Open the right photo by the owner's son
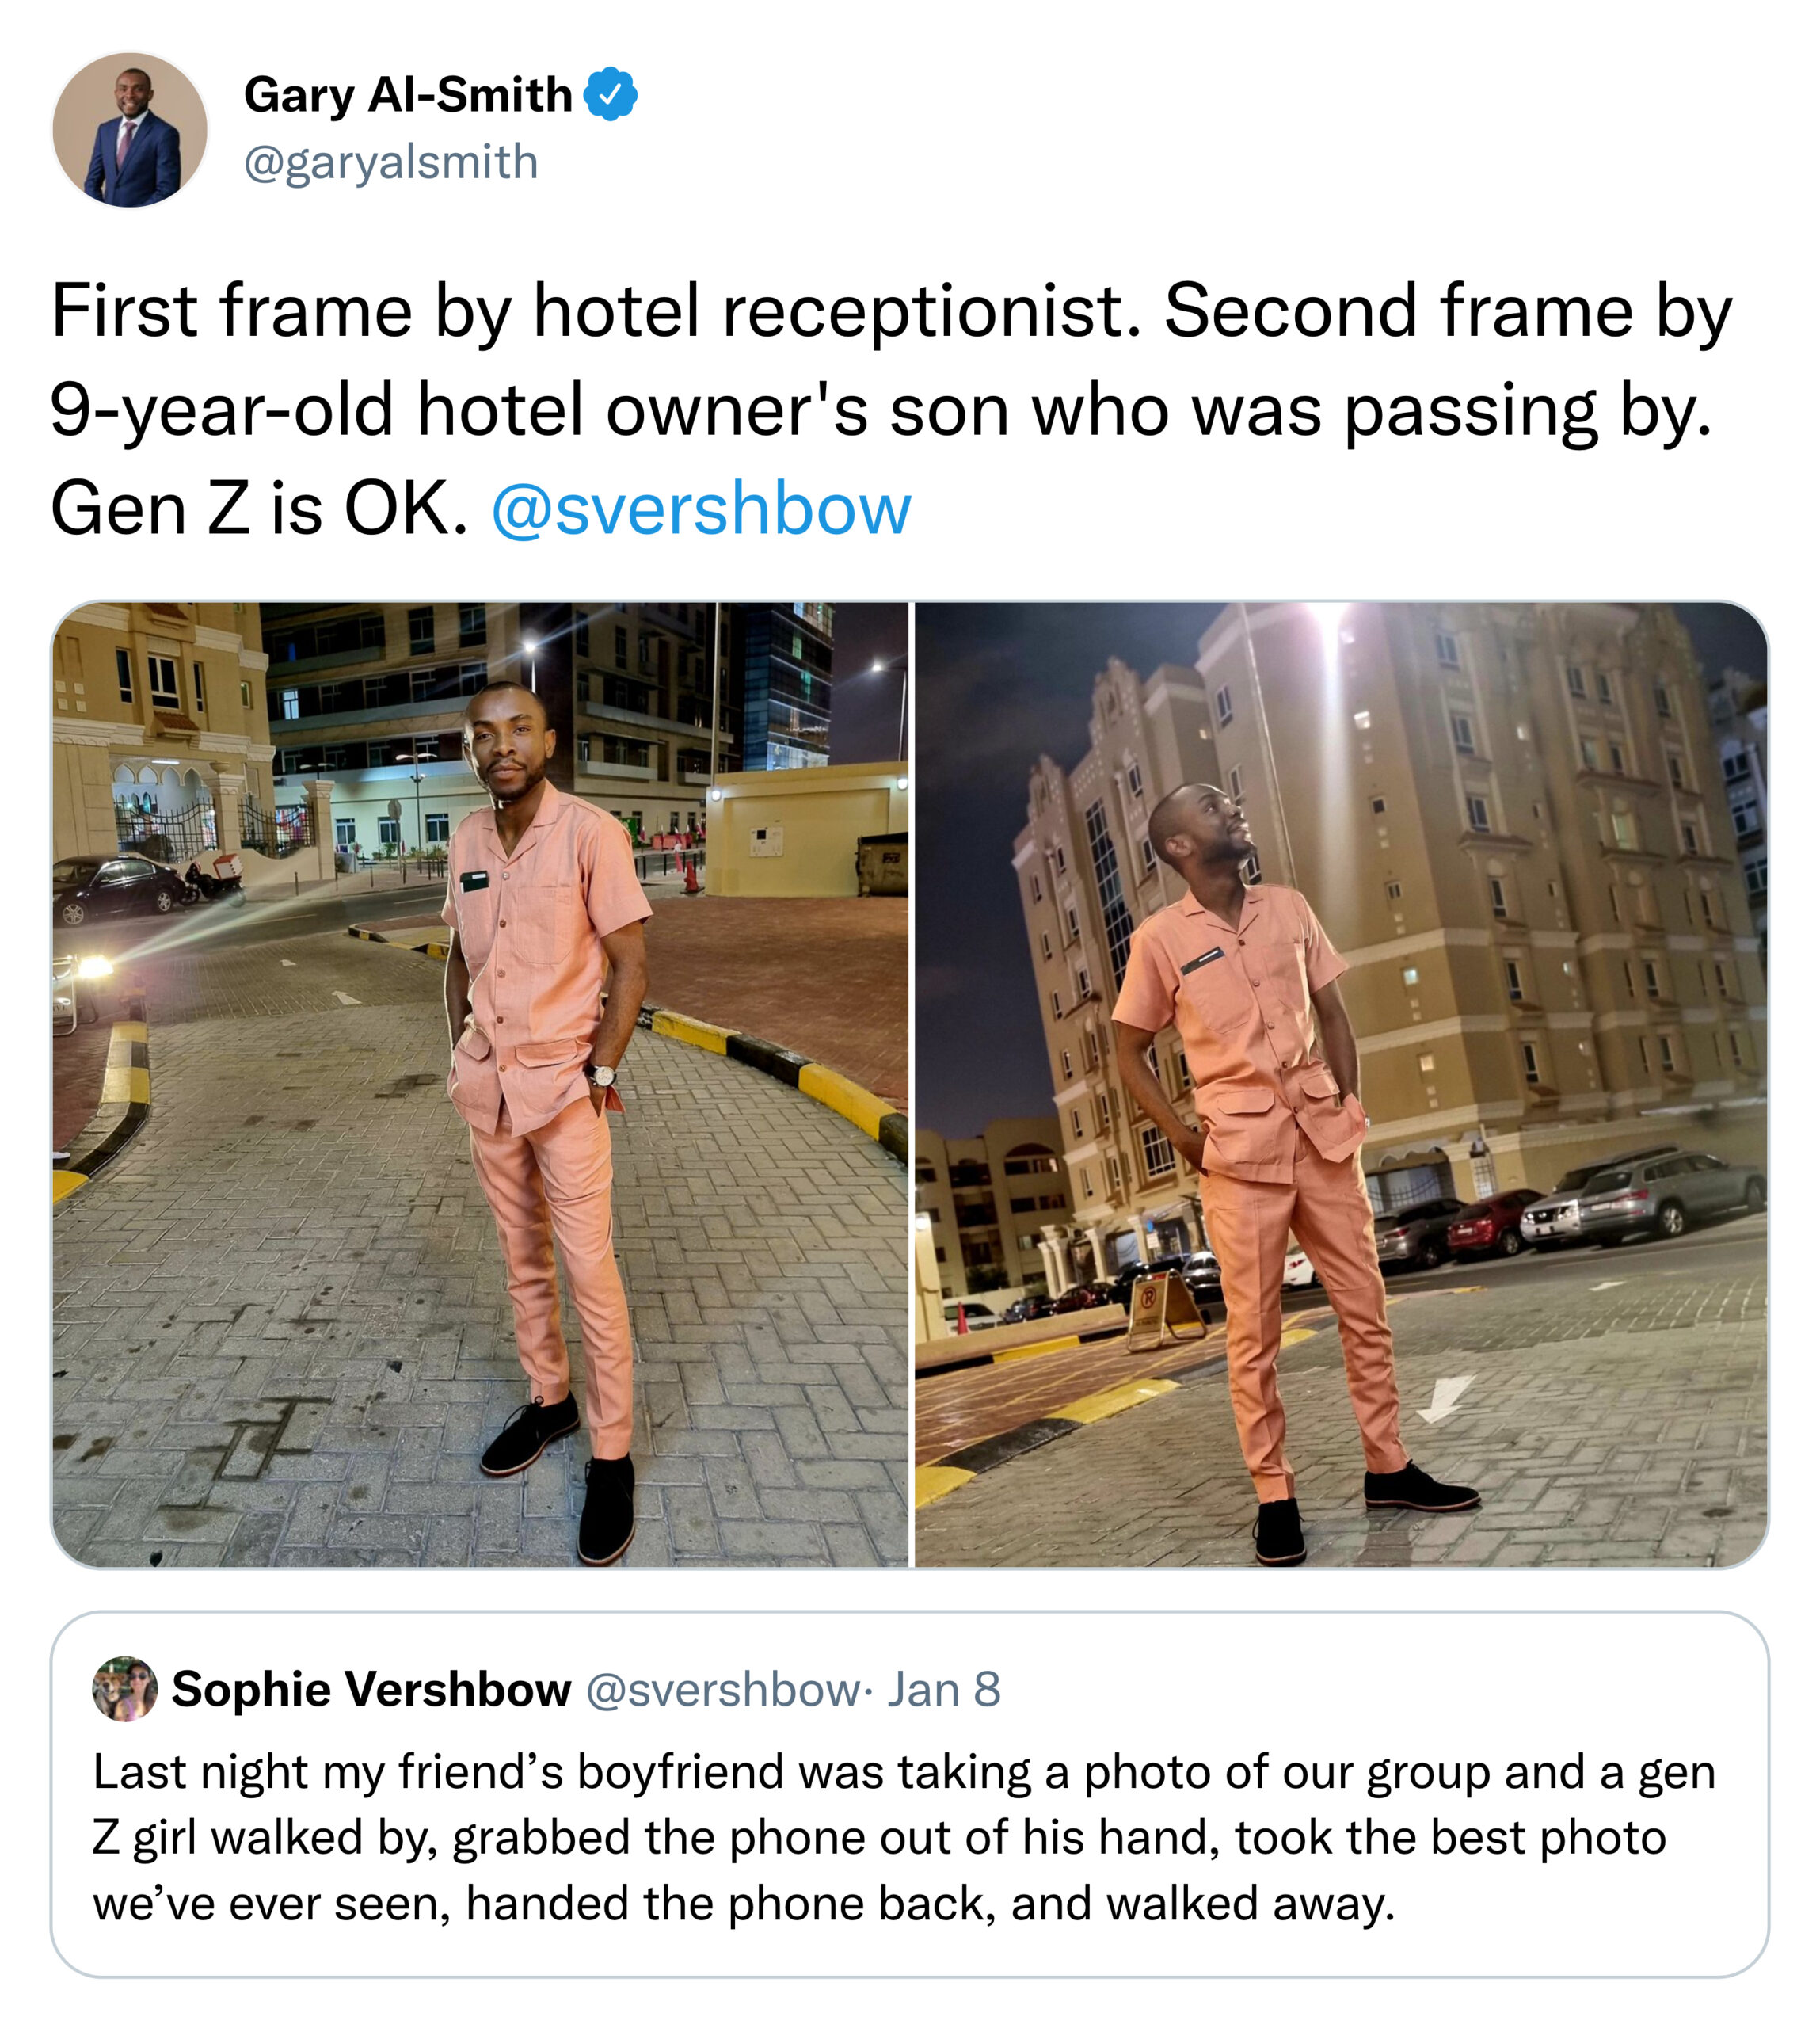Viewport: 1820px width, 2028px height. 1341,1084
